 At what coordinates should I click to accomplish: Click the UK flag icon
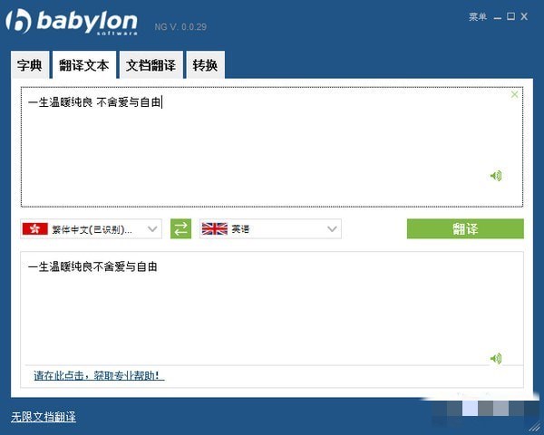(214, 228)
